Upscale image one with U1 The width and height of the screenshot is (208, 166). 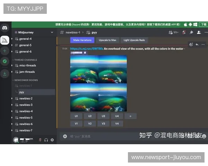pyautogui.click(x=76, y=116)
